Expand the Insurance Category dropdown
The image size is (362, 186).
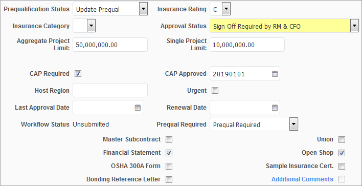[91, 26]
